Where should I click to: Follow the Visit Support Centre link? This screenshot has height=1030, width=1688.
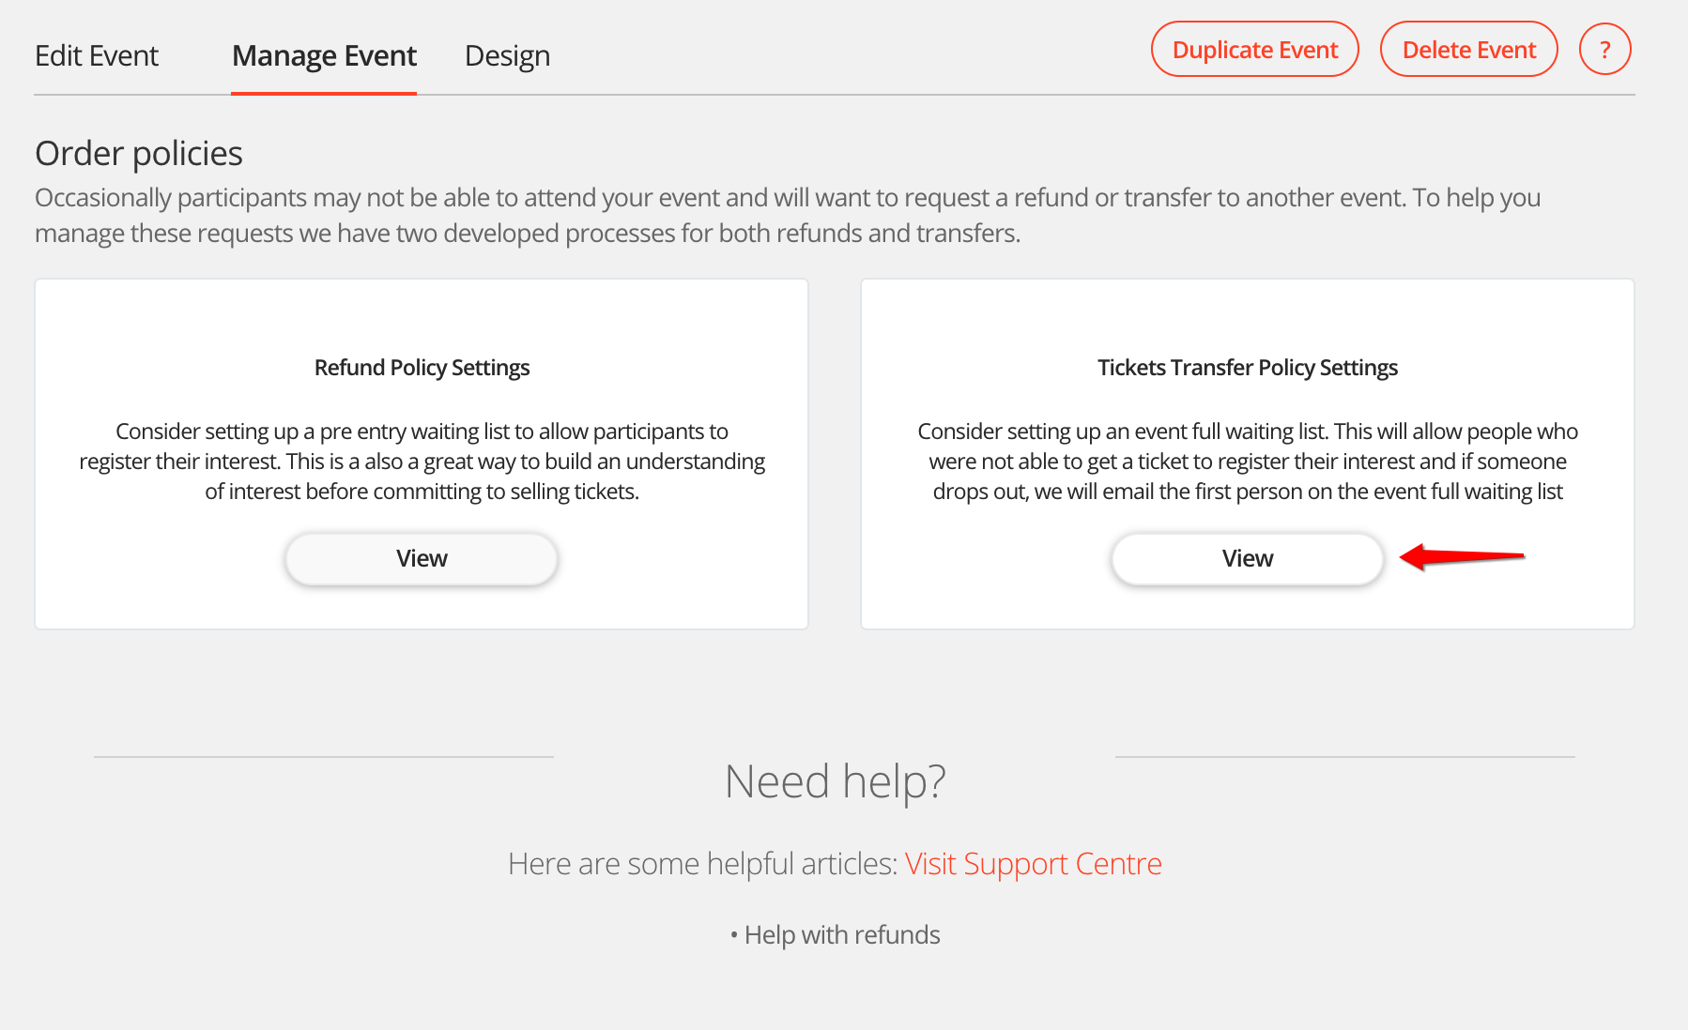[1033, 864]
